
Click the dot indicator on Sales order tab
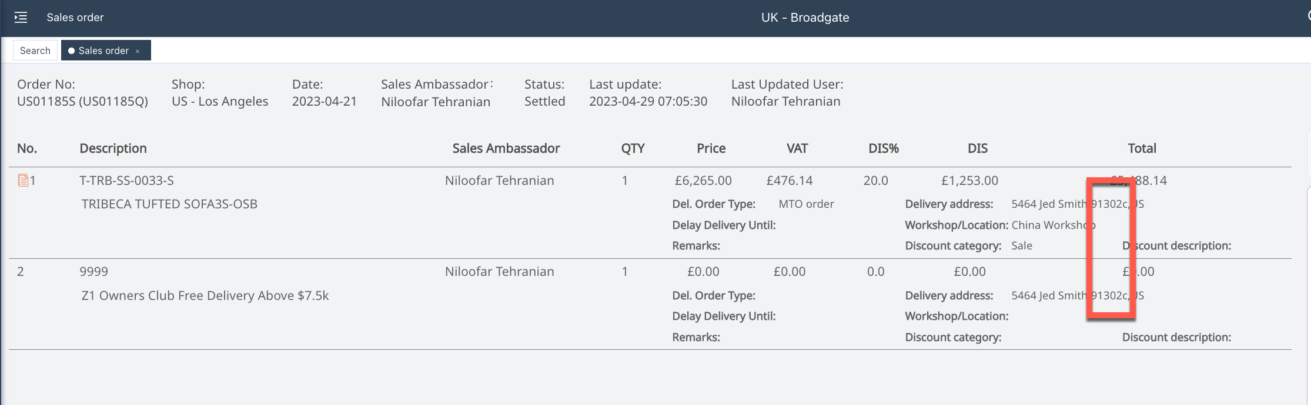71,51
